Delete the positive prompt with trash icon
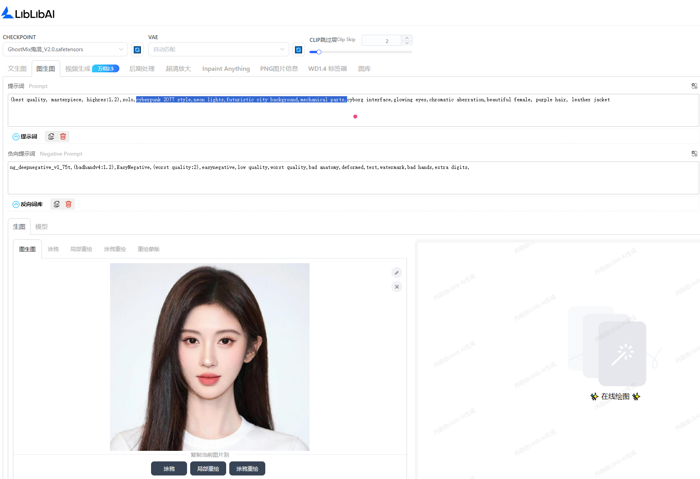The width and height of the screenshot is (700, 479). 63,136
